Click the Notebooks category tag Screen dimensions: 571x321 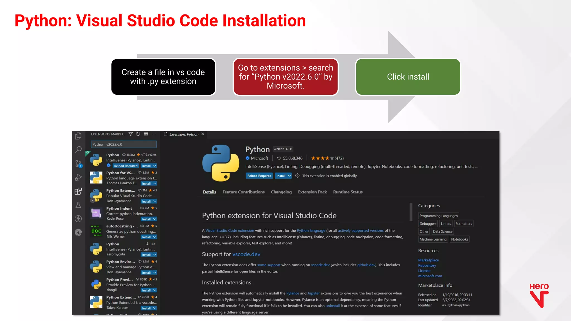[x=459, y=239]
